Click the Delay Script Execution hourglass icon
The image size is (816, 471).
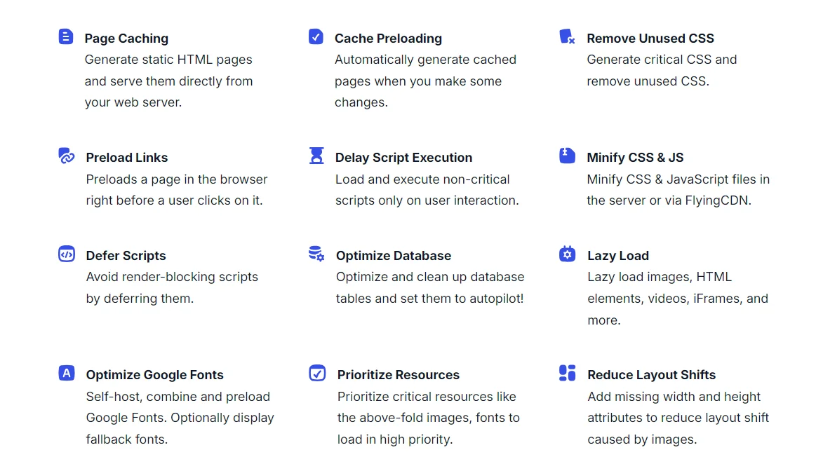click(316, 156)
